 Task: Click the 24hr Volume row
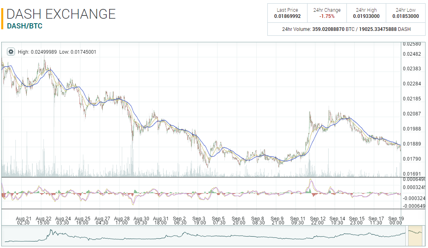click(x=346, y=29)
